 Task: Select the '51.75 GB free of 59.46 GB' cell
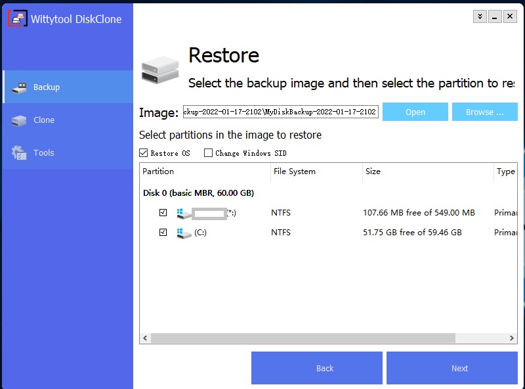[412, 233]
